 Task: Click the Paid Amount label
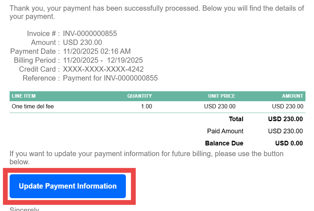click(x=225, y=131)
